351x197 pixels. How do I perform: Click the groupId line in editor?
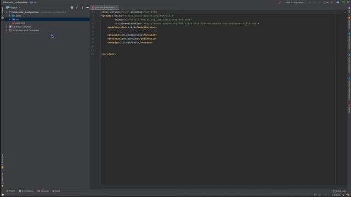tap(132, 35)
